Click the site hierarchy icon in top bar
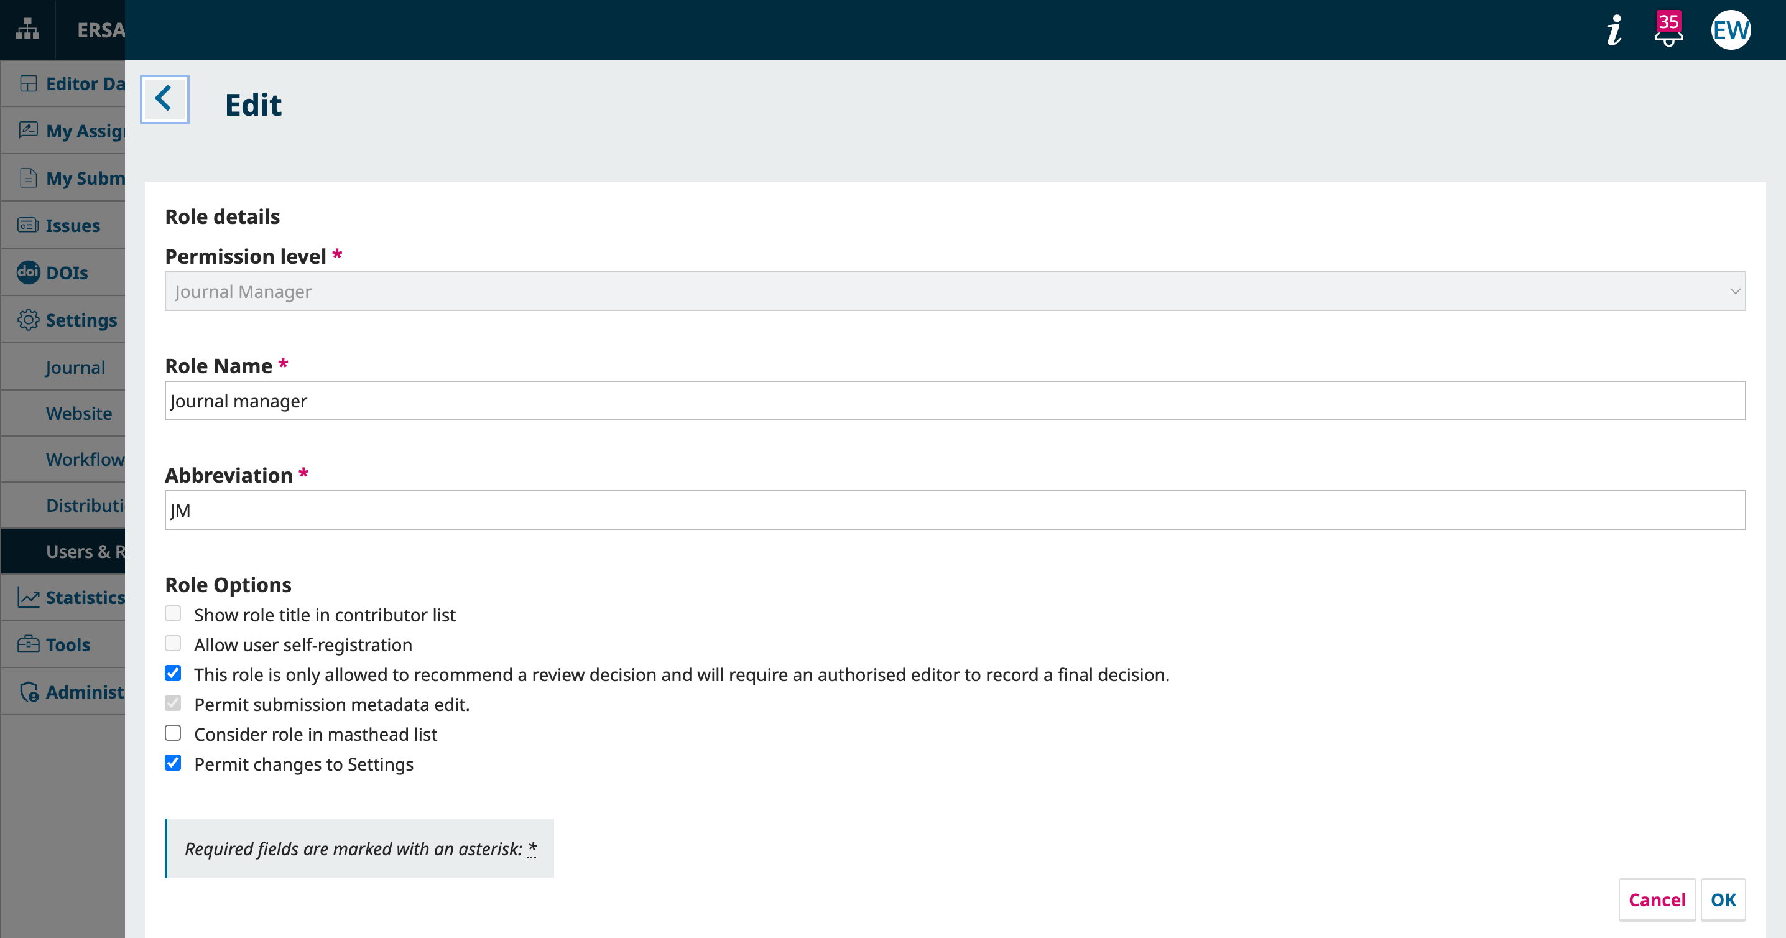 (27, 30)
